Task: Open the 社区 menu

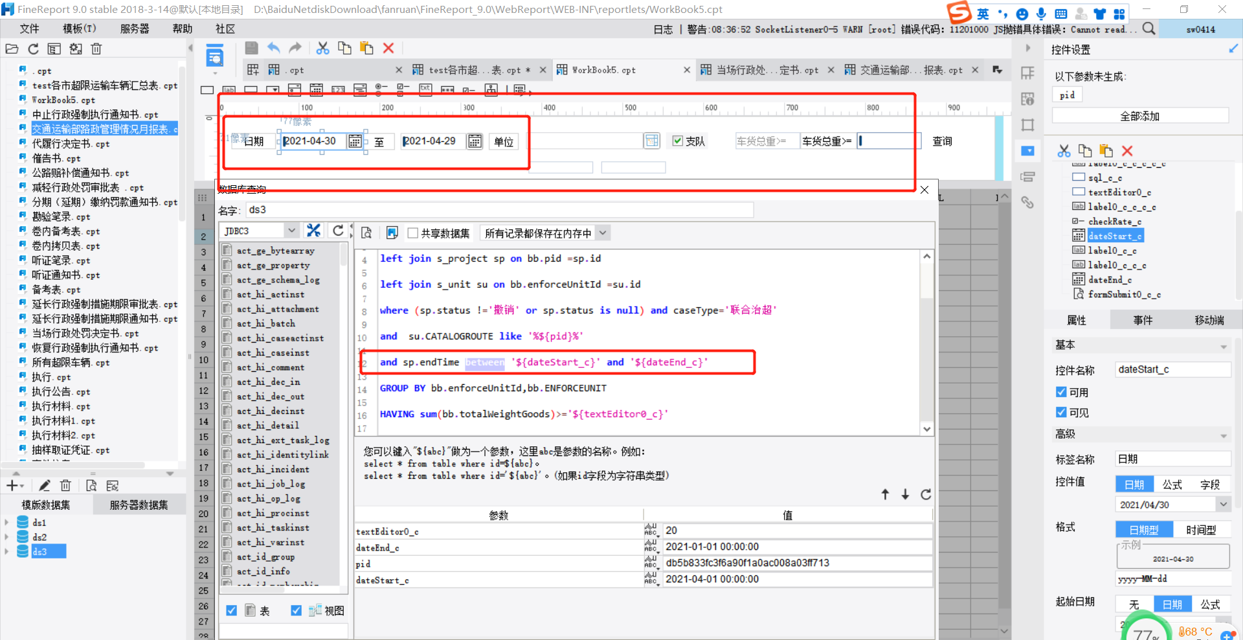Action: 225,29
